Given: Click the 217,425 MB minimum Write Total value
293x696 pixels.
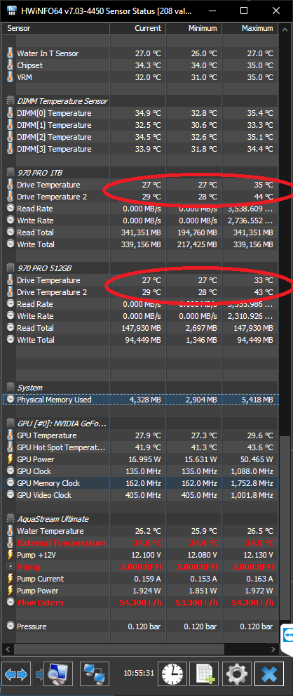Looking at the screenshot, I should (x=197, y=244).
